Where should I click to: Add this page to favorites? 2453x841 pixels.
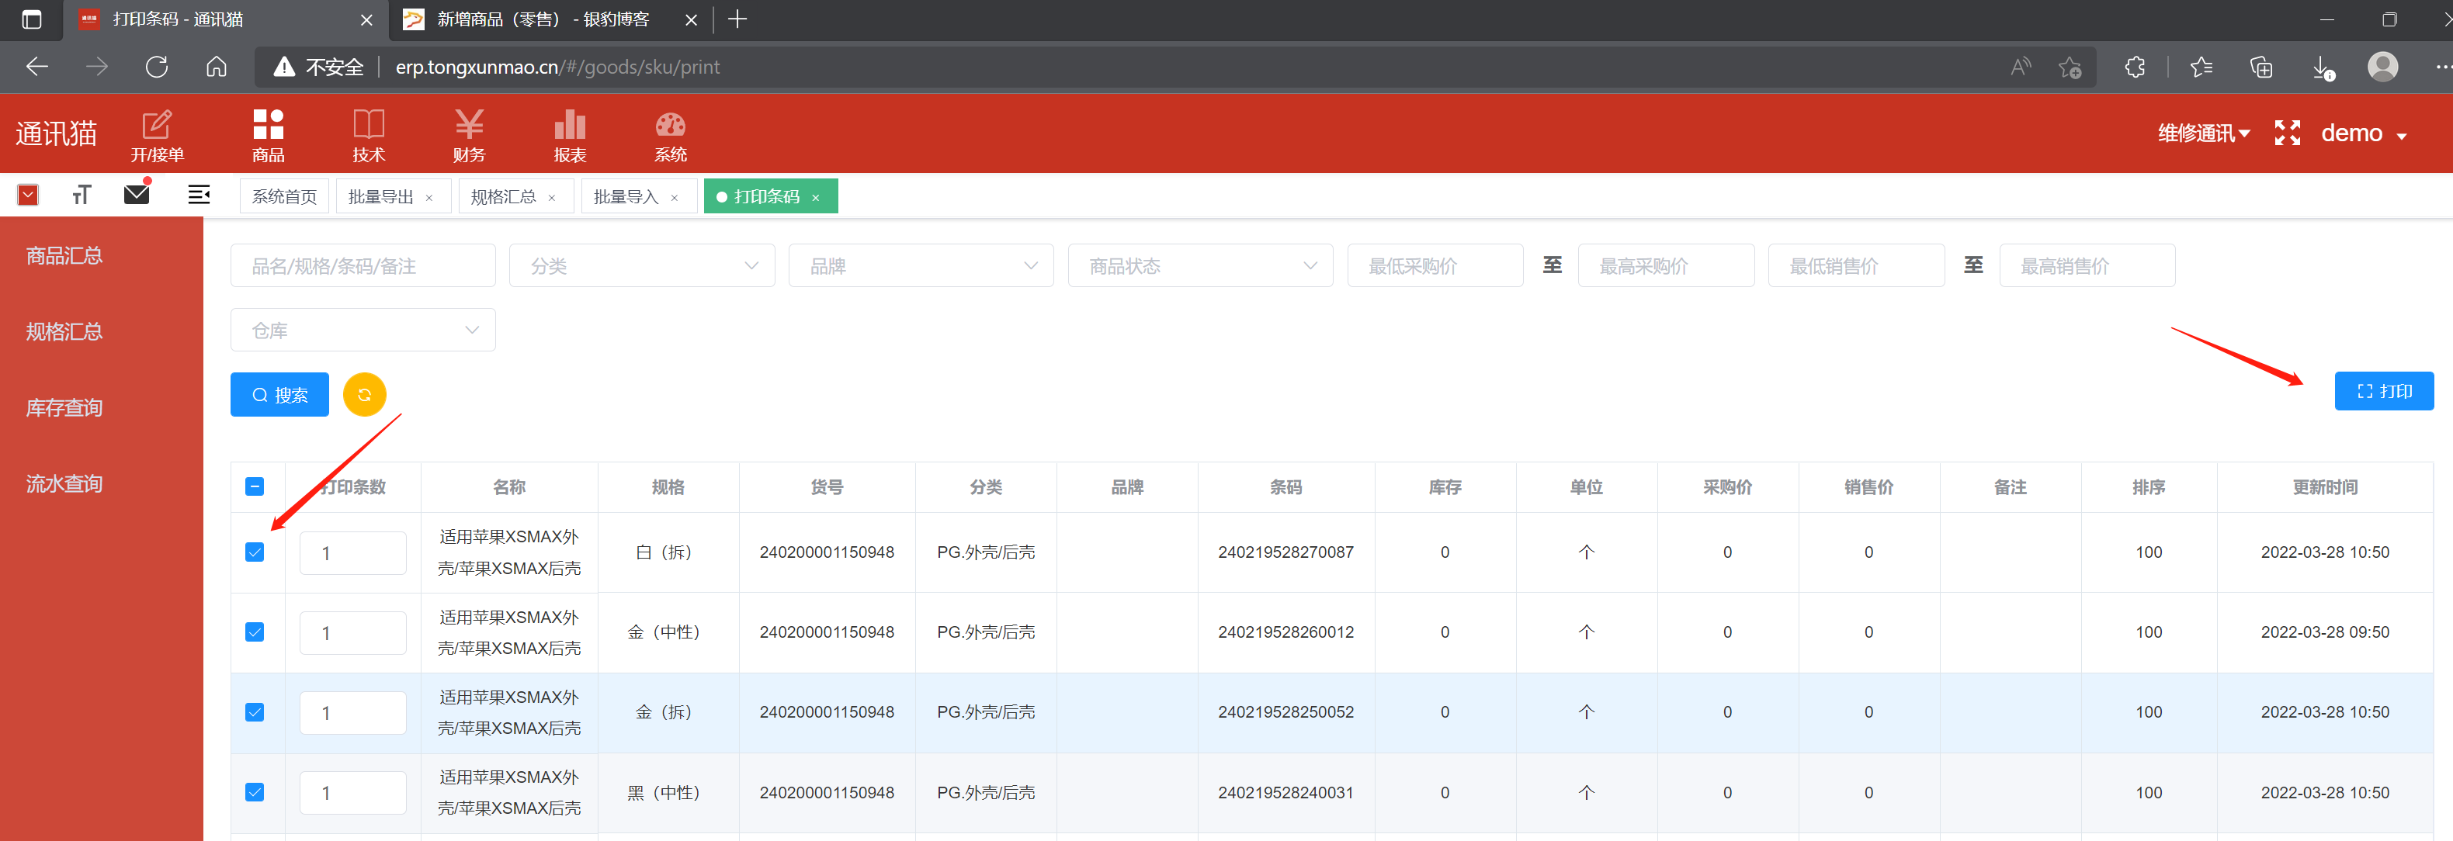coord(2070,67)
